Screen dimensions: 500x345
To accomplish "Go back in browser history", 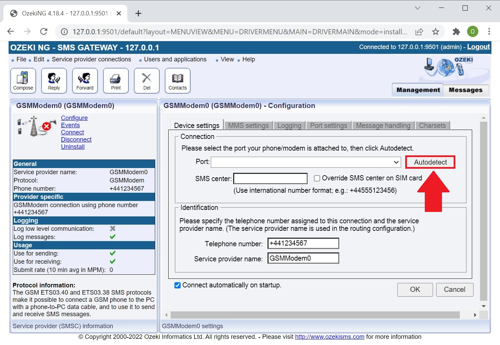I will coord(11,32).
